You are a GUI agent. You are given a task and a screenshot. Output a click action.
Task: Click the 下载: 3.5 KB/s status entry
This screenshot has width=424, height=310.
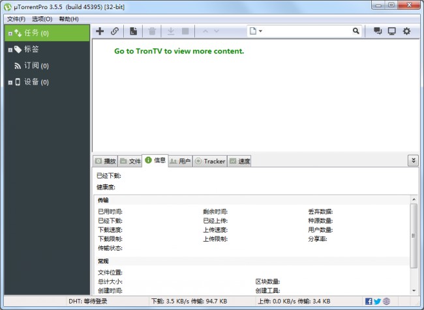tap(189, 301)
